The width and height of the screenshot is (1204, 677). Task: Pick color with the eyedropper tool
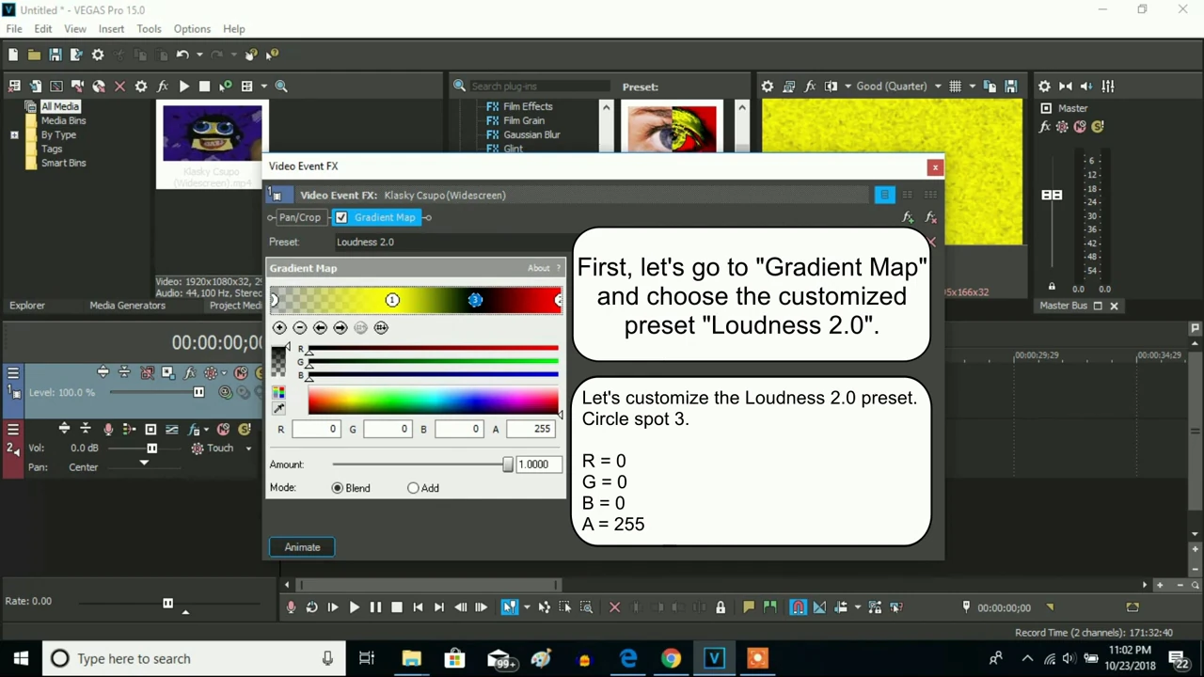[278, 409]
